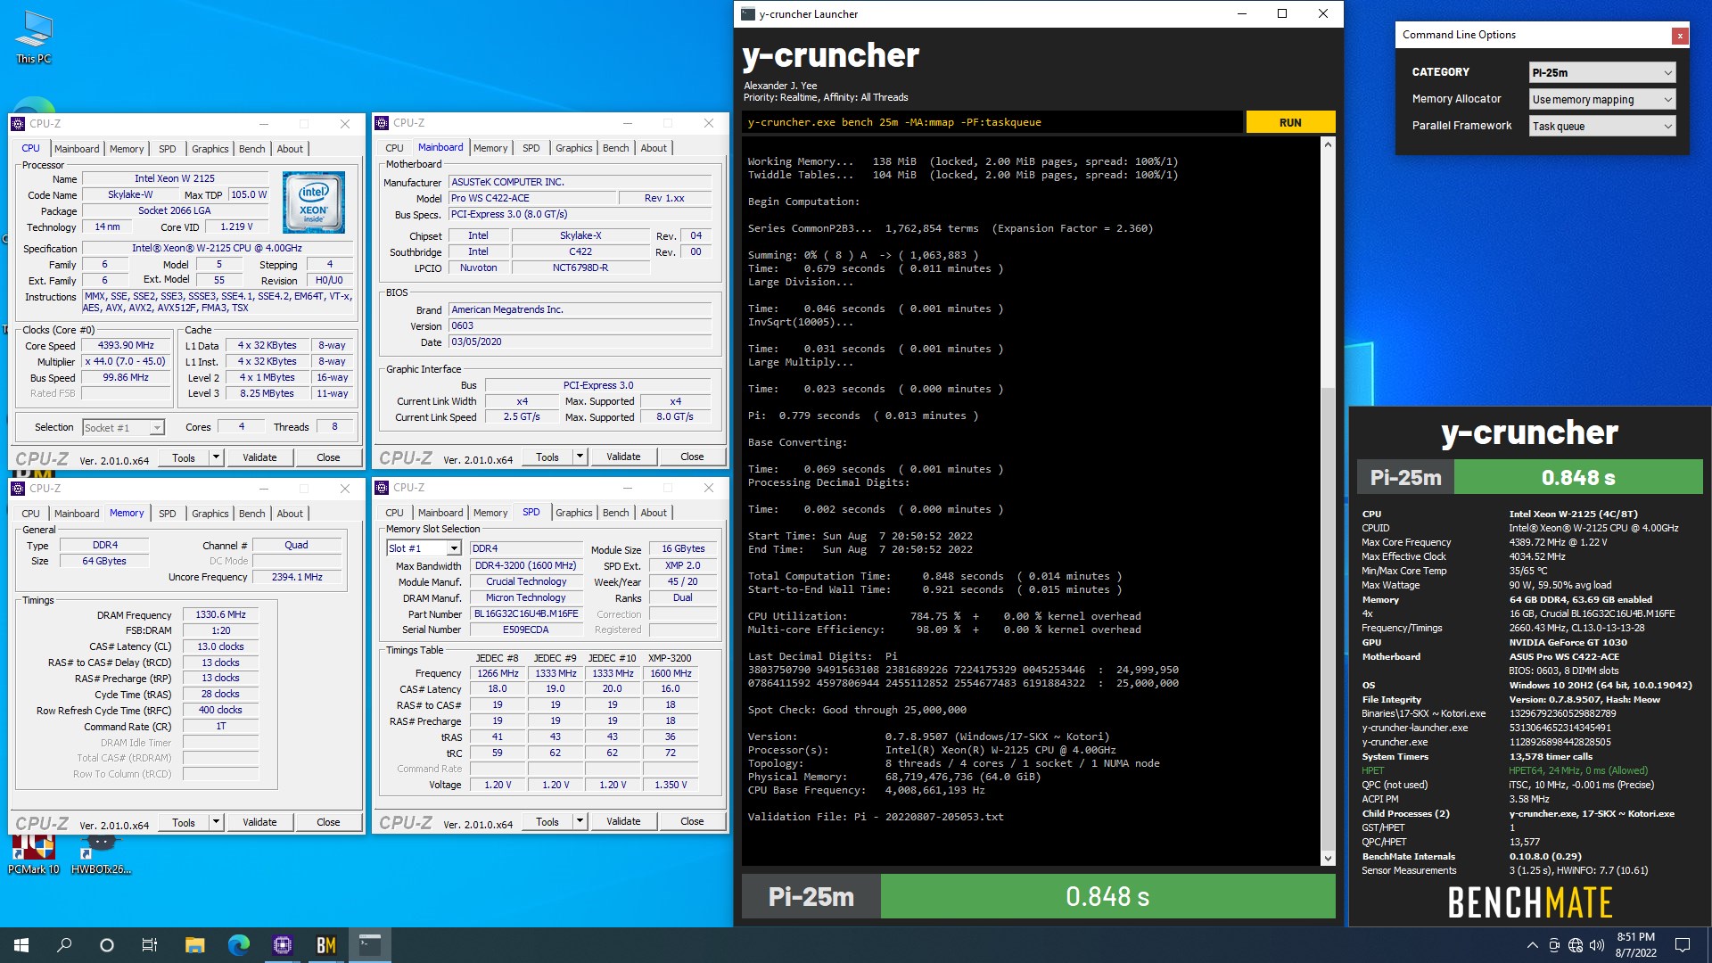The image size is (1712, 963).
Task: Open Graphics tab in Memory CPU-Z window
Action: pos(210,514)
